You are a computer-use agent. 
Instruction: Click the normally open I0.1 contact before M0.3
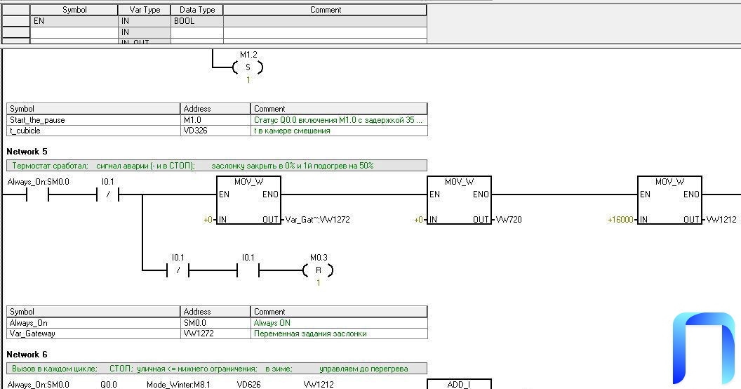(248, 270)
